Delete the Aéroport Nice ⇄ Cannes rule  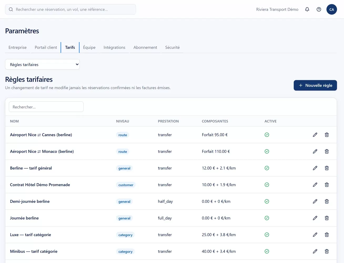[327, 135]
